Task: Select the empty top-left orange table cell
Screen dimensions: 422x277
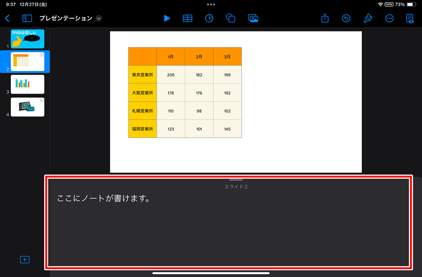Action: [x=142, y=57]
